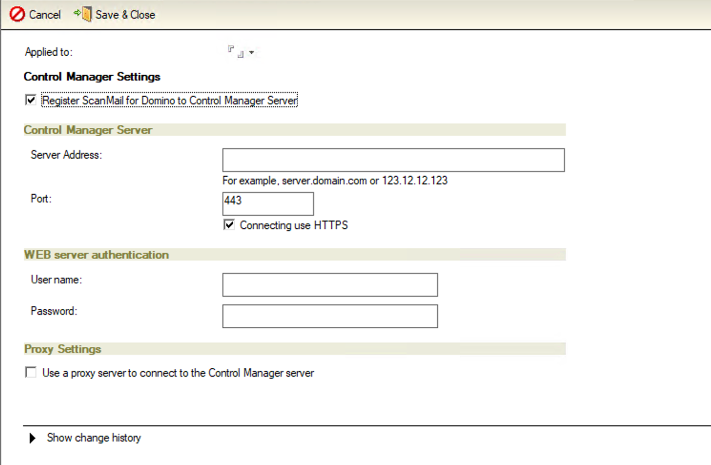Viewport: 711px width, 465px height.
Task: Focus the User name text box
Action: (x=330, y=285)
